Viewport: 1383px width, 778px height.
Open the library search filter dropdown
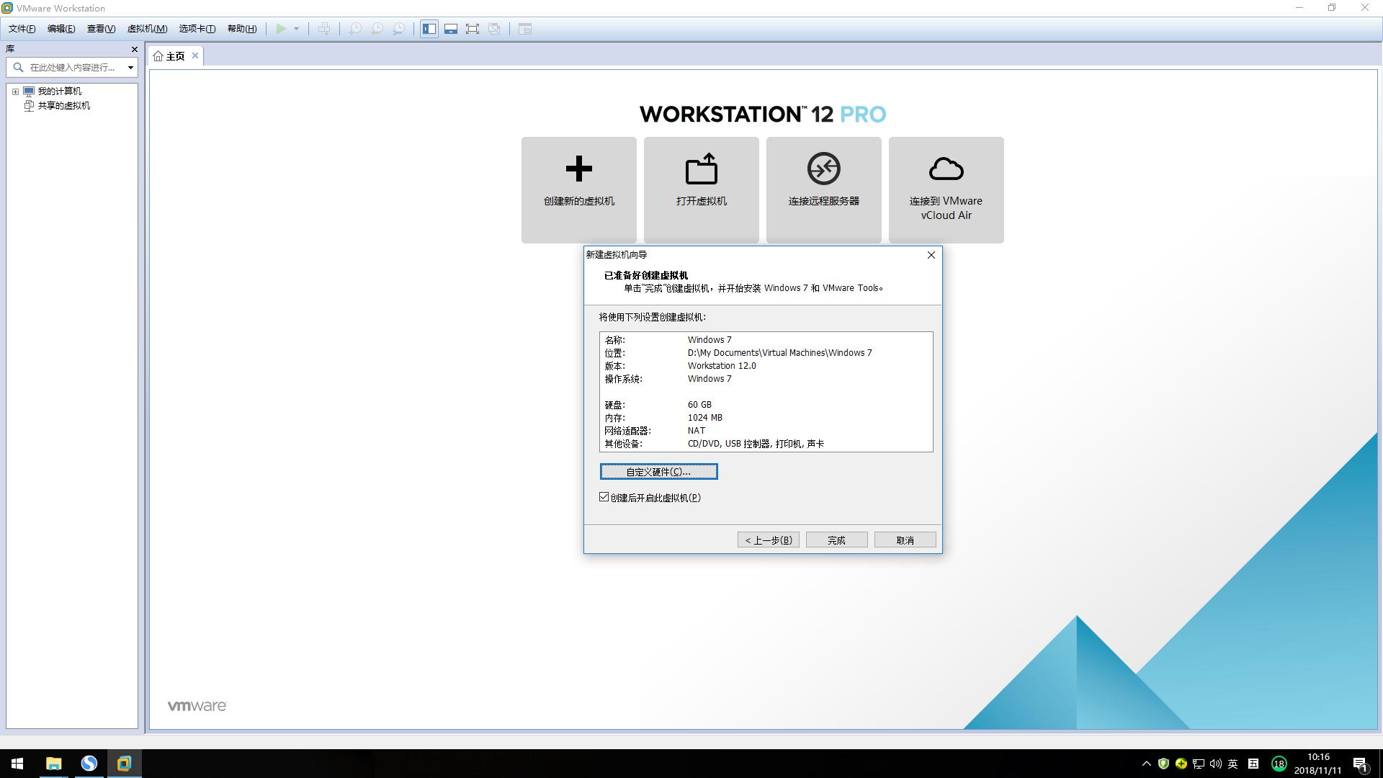click(x=130, y=67)
